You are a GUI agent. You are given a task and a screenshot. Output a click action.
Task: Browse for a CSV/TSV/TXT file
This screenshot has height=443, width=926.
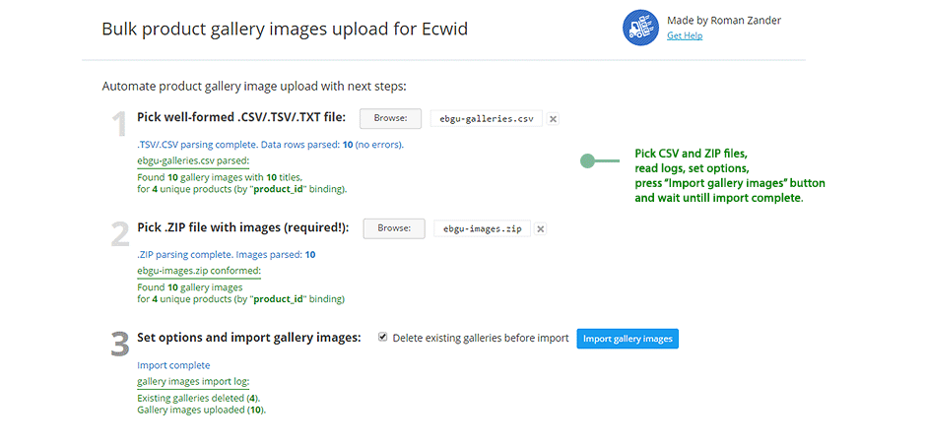(x=390, y=118)
